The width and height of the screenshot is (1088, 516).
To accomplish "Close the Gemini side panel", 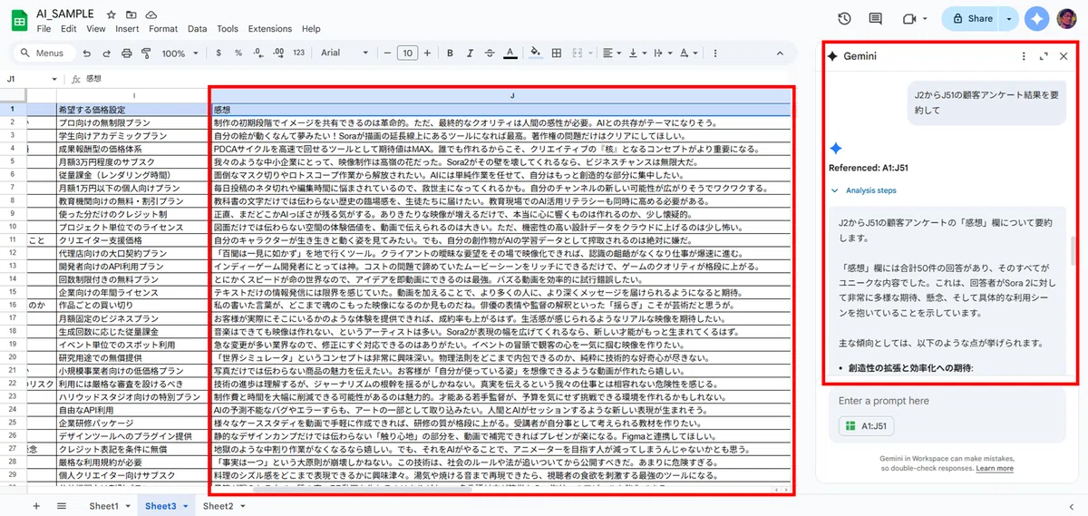I will (1064, 56).
